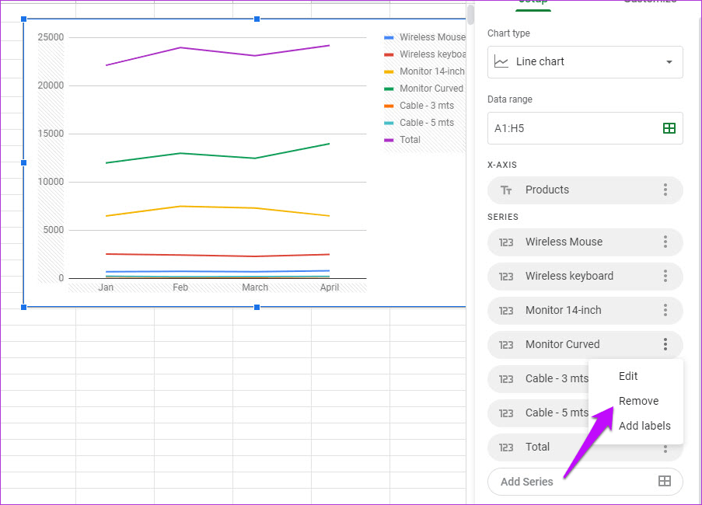Image resolution: width=702 pixels, height=505 pixels.
Task: Click the Data range A1:H5 field
Action: point(571,128)
